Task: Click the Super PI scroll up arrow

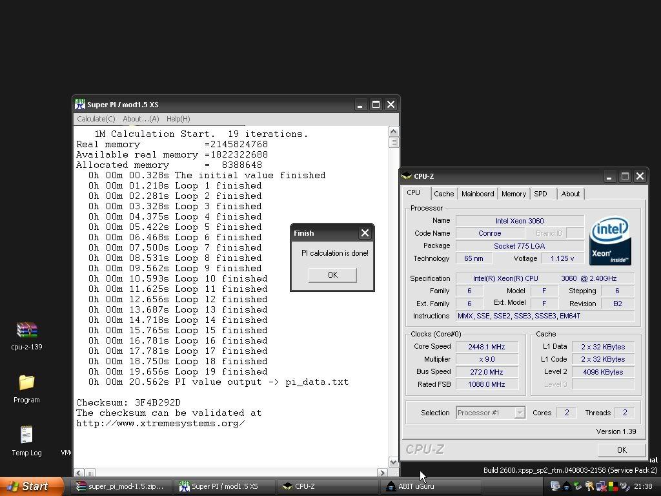Action: click(x=393, y=132)
